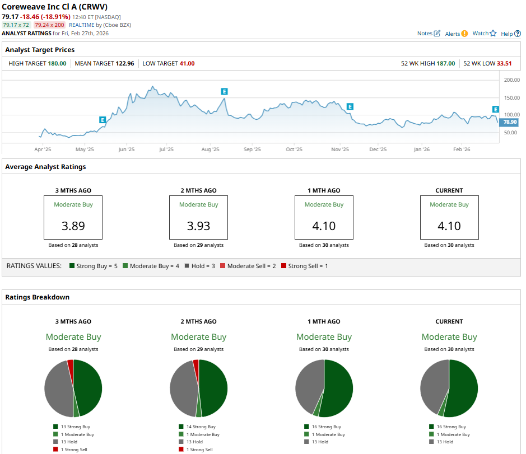Select the 3 MTHS AGO 3.89 rating box

click(x=73, y=217)
